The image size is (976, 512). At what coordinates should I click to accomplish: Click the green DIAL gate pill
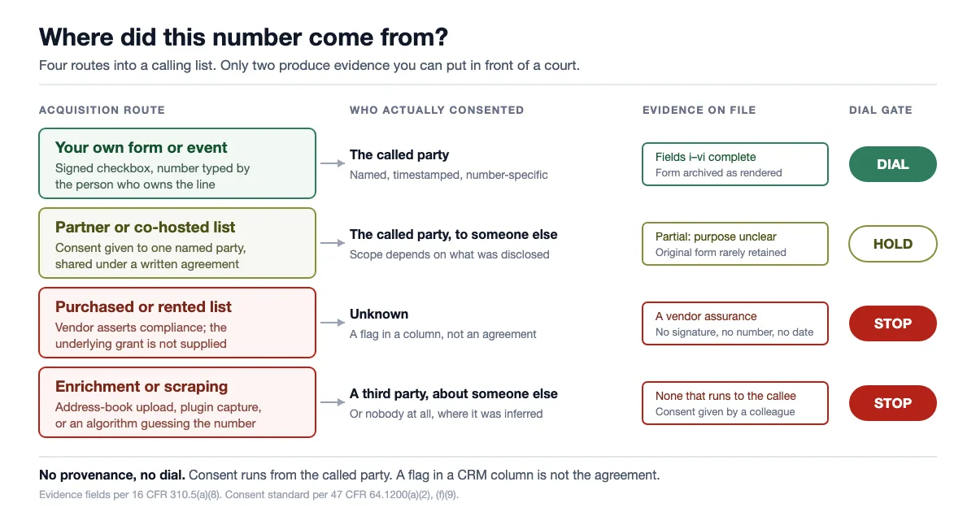(892, 164)
